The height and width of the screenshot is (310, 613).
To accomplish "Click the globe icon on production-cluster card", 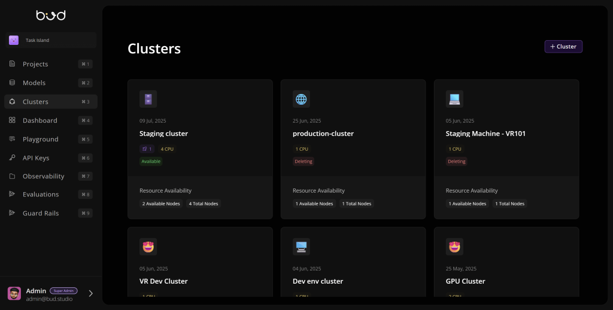I will (301, 99).
